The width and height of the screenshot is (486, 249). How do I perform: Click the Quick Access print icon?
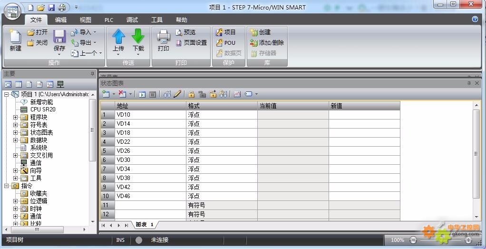62,8
